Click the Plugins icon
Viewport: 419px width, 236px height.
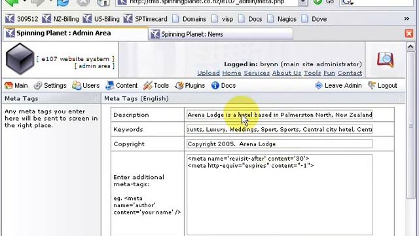click(179, 85)
